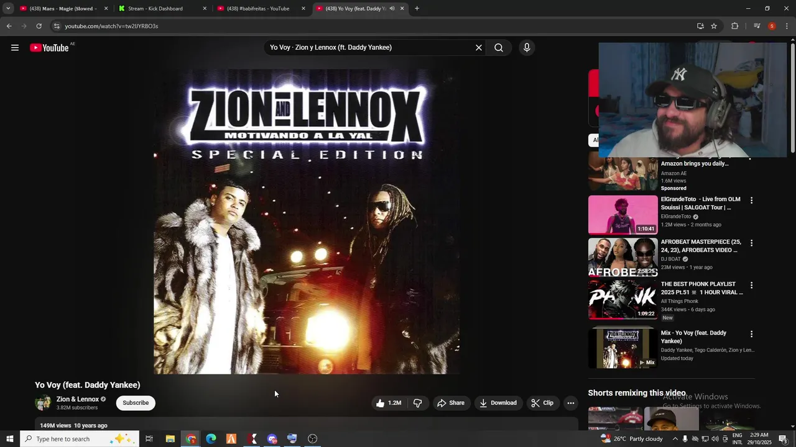
Task: Open AFROBEAT MASTERPIECE video title
Action: [701, 246]
